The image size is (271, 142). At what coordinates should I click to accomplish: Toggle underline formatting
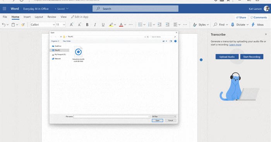click(103, 25)
